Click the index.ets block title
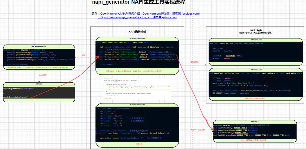Viewport: 306px width, 149px height. pos(39,84)
